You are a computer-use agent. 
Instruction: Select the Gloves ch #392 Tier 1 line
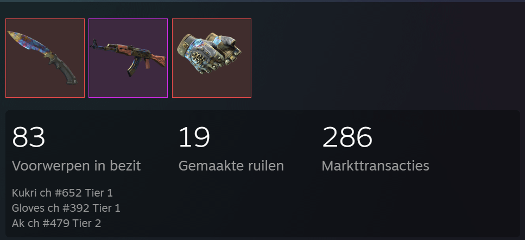tap(66, 208)
